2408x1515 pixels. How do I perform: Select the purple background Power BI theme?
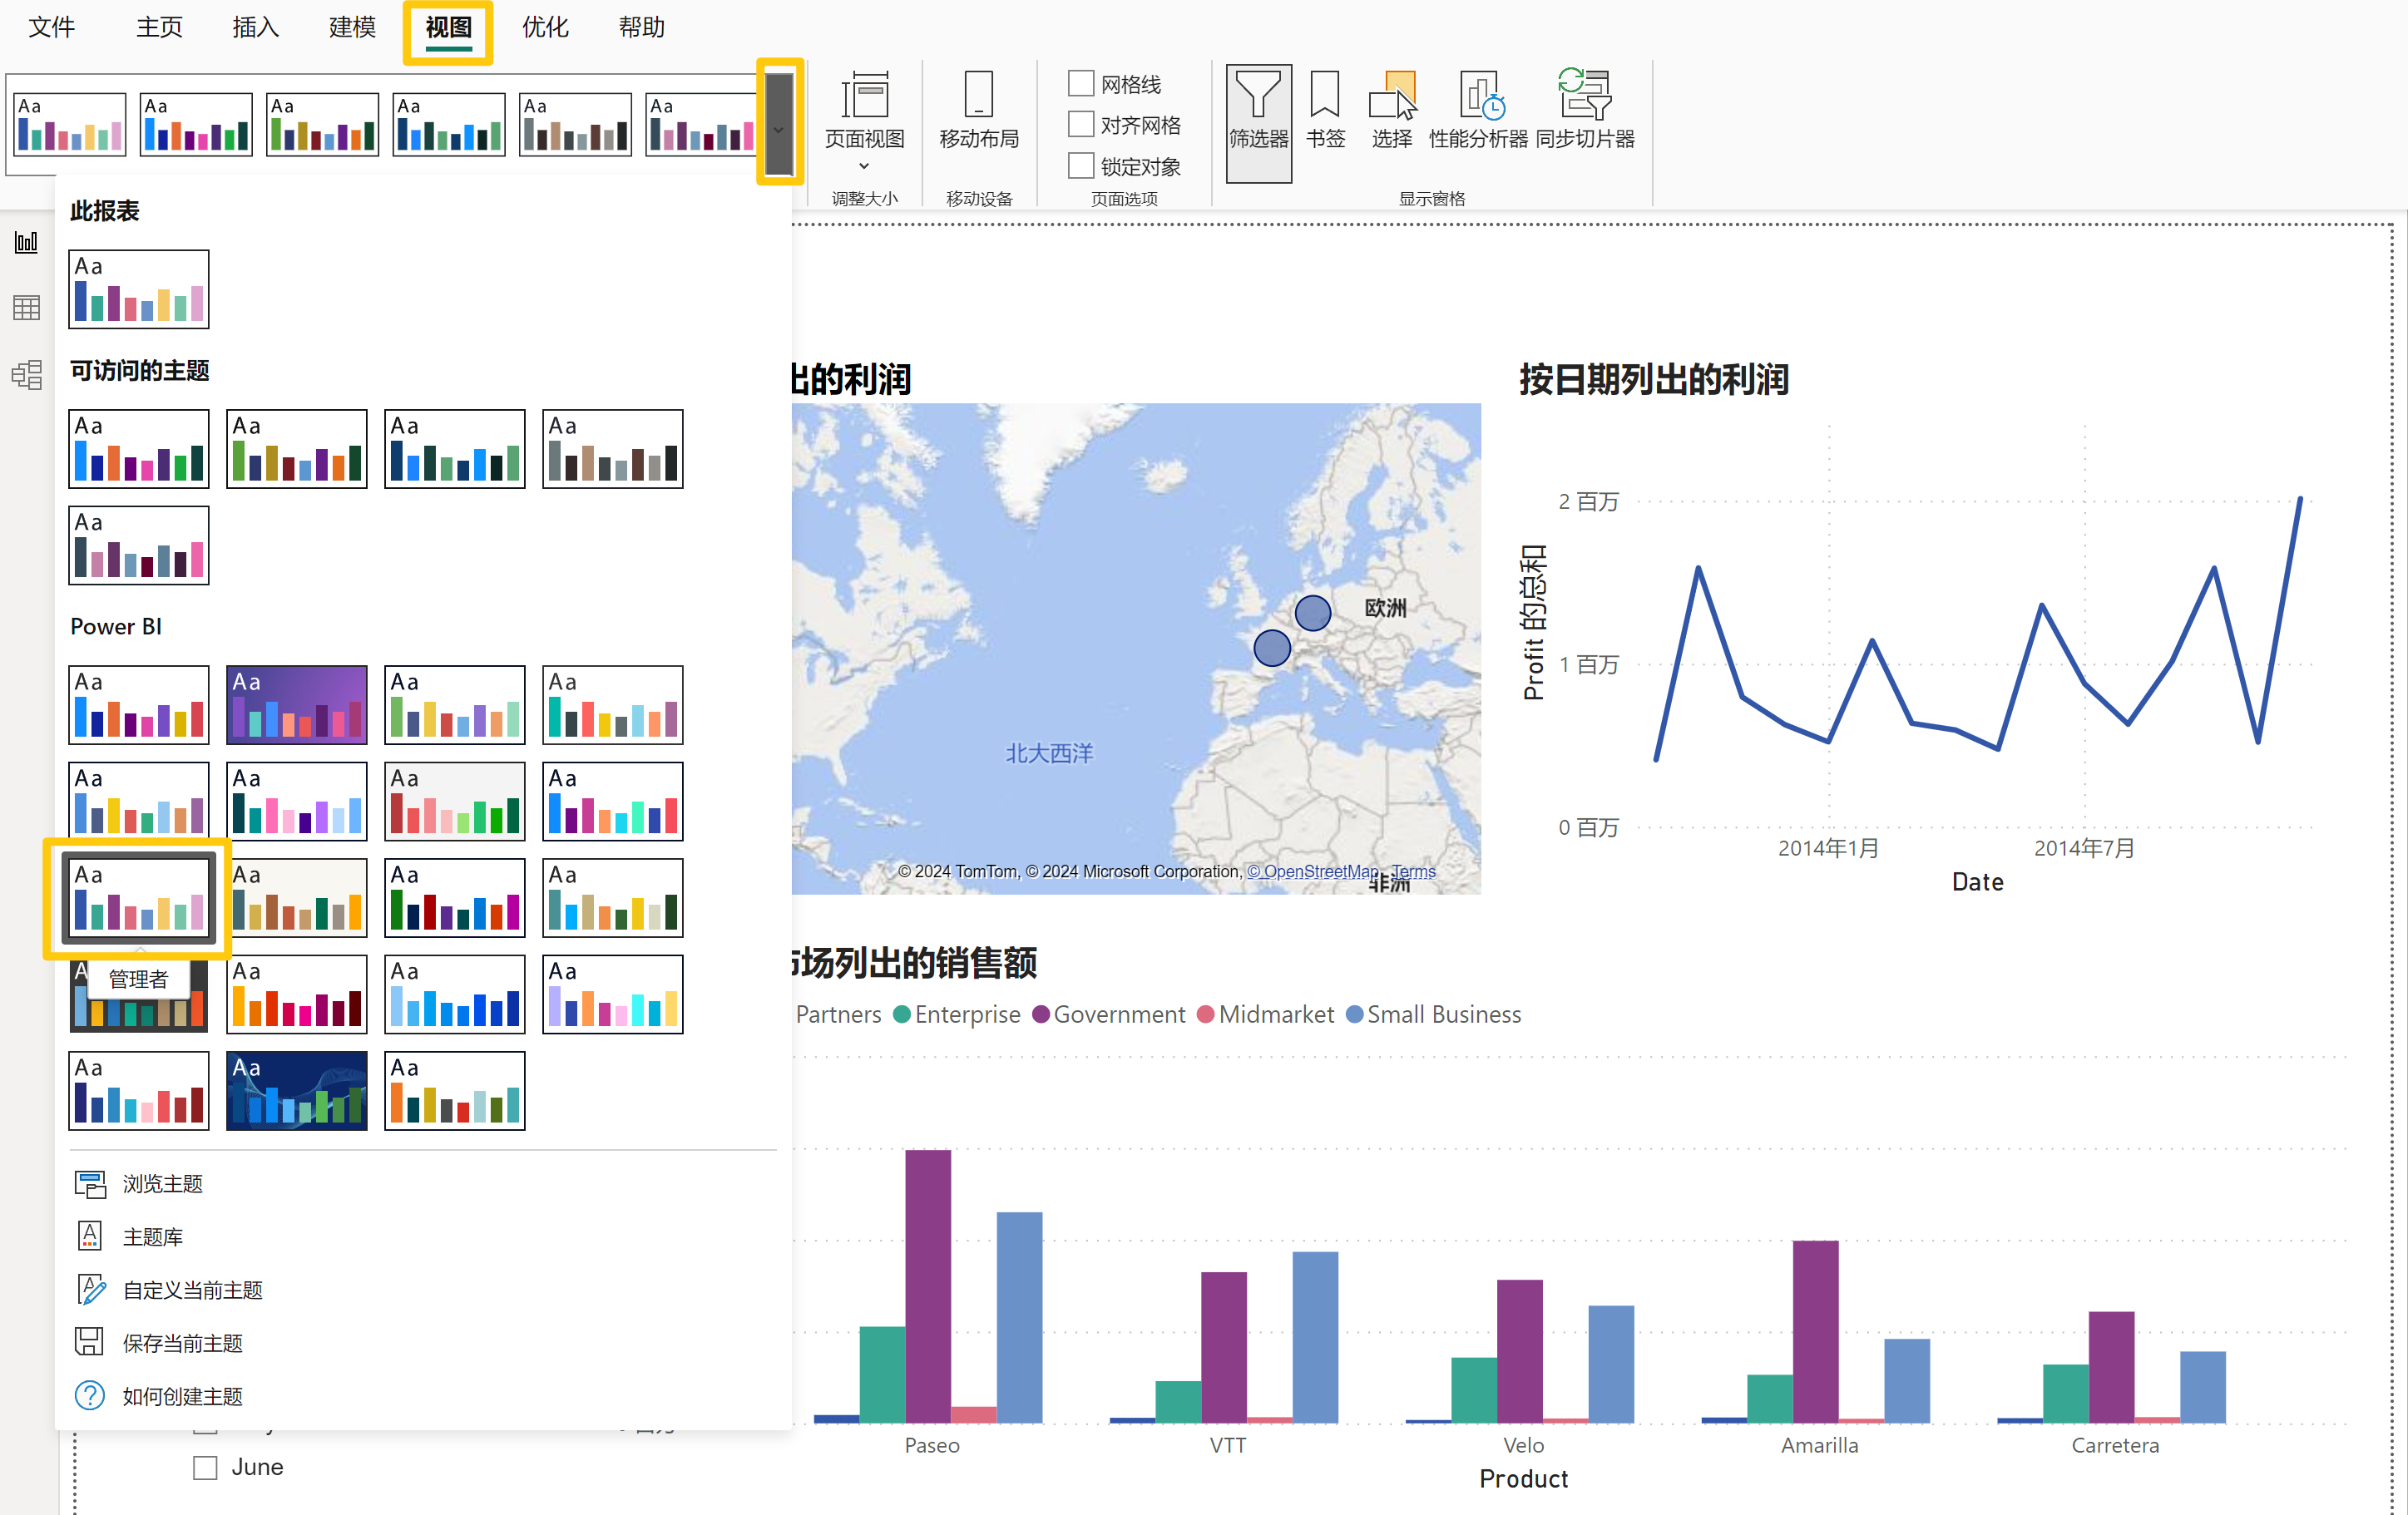[x=296, y=704]
